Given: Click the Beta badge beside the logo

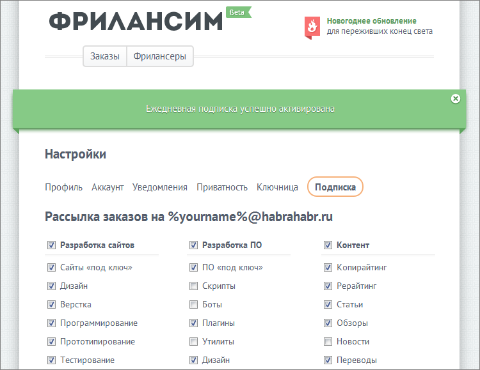Looking at the screenshot, I should pos(239,12).
